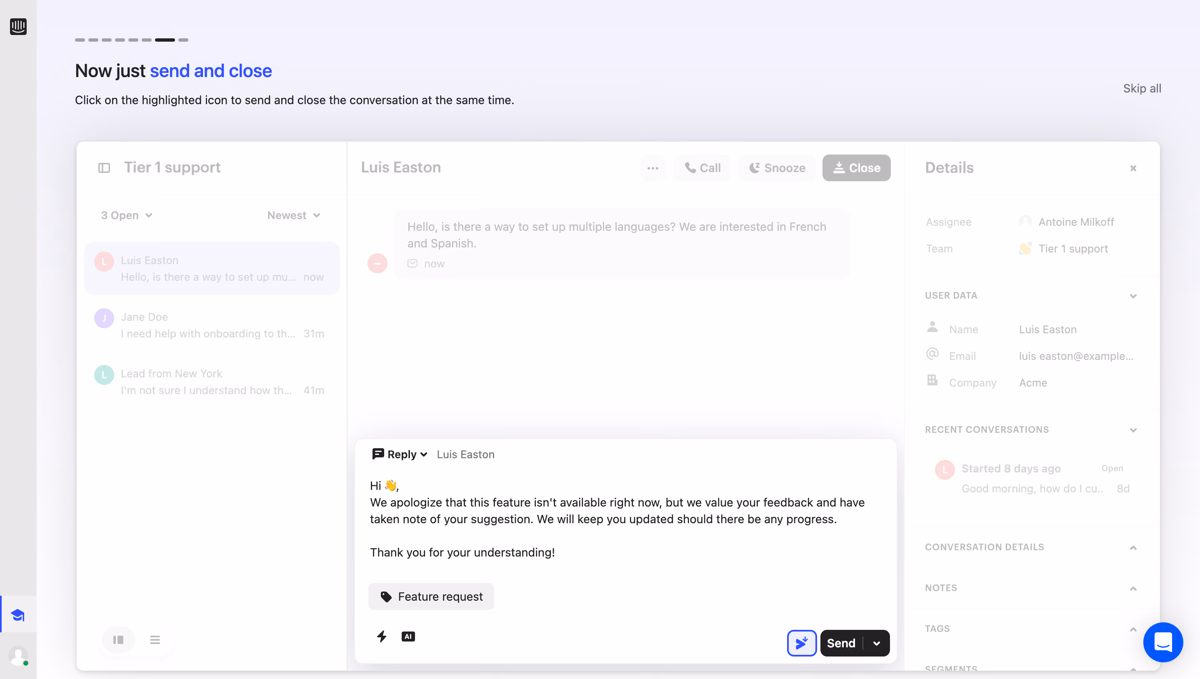Screen dimensions: 1200x679
Task: Click the Feature request tag chip
Action: coord(431,596)
